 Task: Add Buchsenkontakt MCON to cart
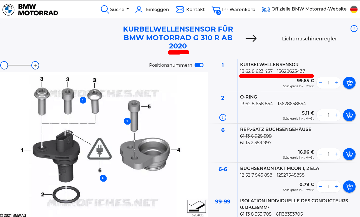pos(349,187)
